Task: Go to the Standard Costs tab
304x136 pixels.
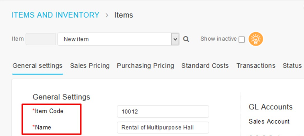Action: click(205, 66)
